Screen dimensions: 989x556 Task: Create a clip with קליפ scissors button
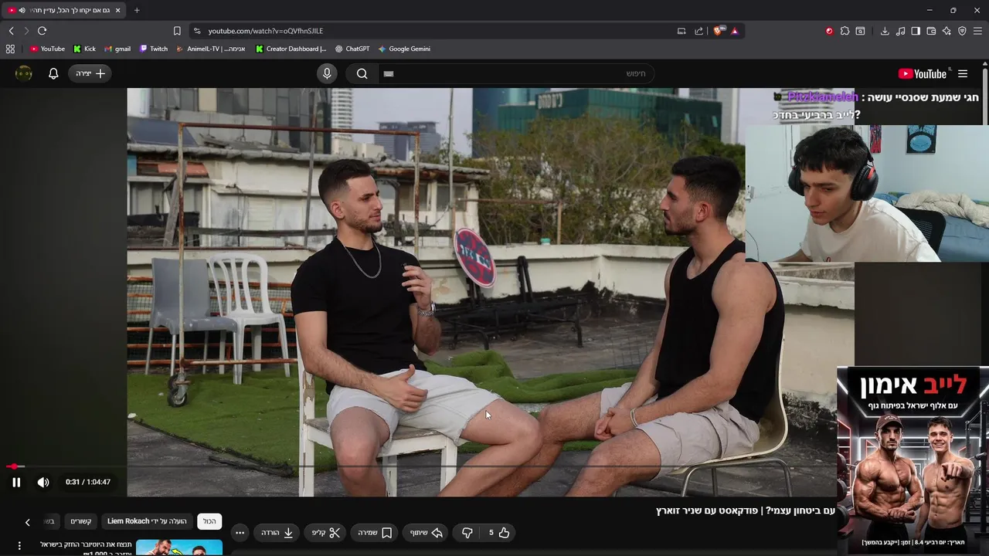click(x=326, y=532)
